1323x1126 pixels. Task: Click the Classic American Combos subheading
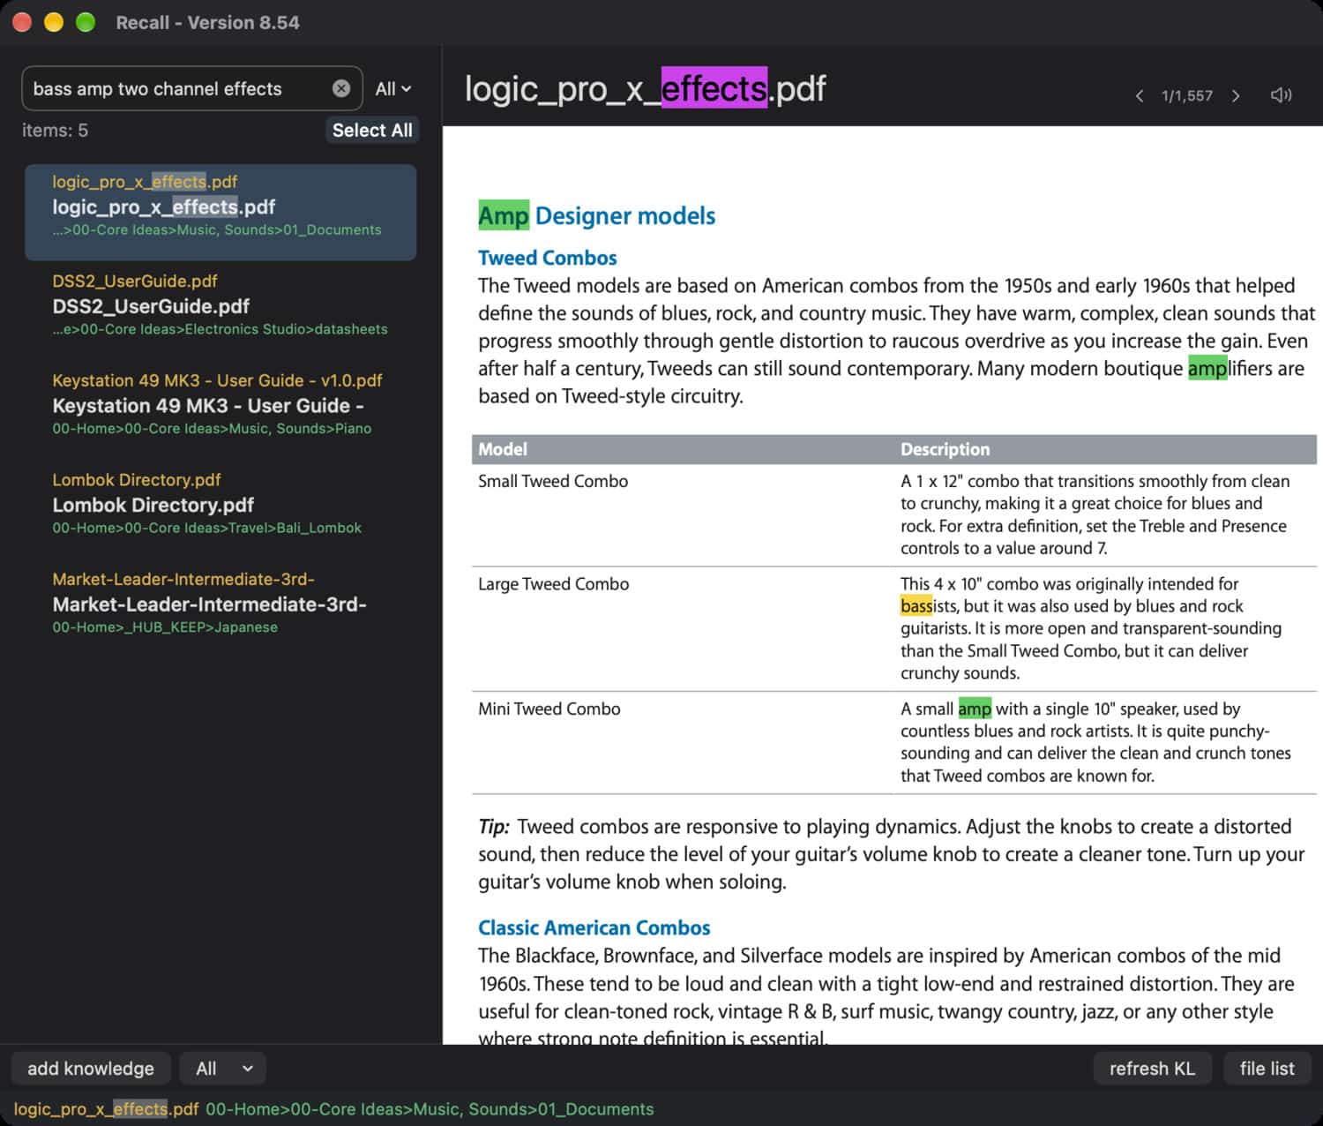coord(594,927)
